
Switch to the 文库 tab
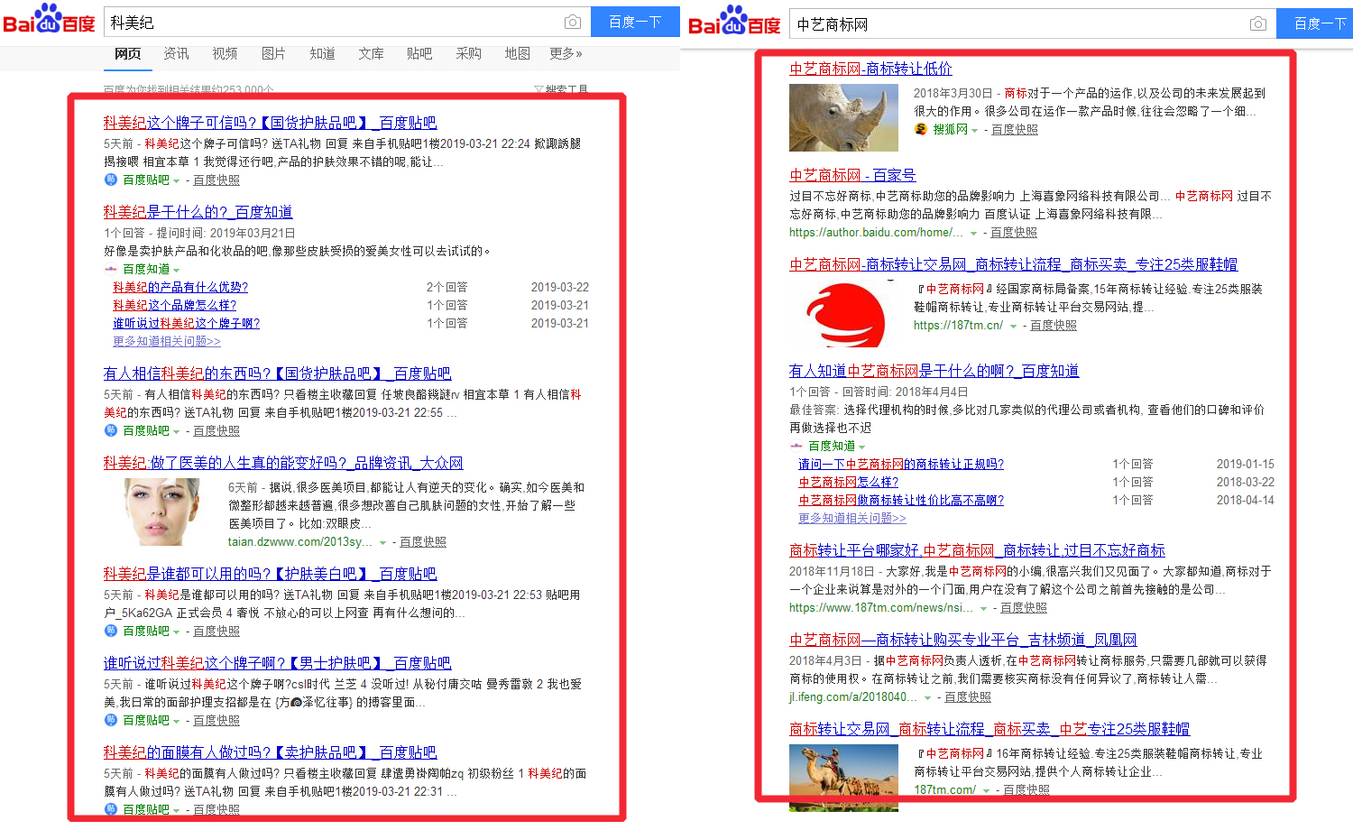point(371,53)
